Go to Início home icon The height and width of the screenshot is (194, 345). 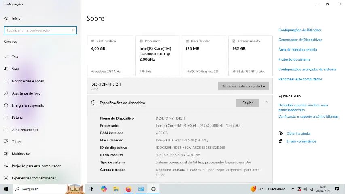[6, 19]
